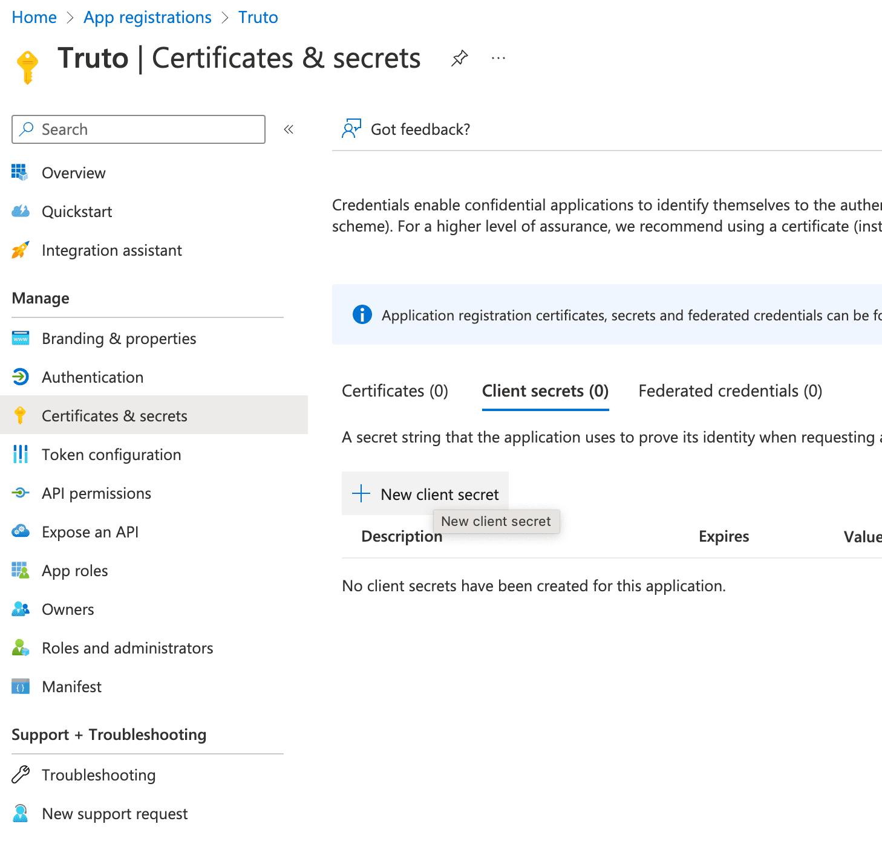Screen dimensions: 882x853
Task: Open Branding & properties settings
Action: coord(119,339)
